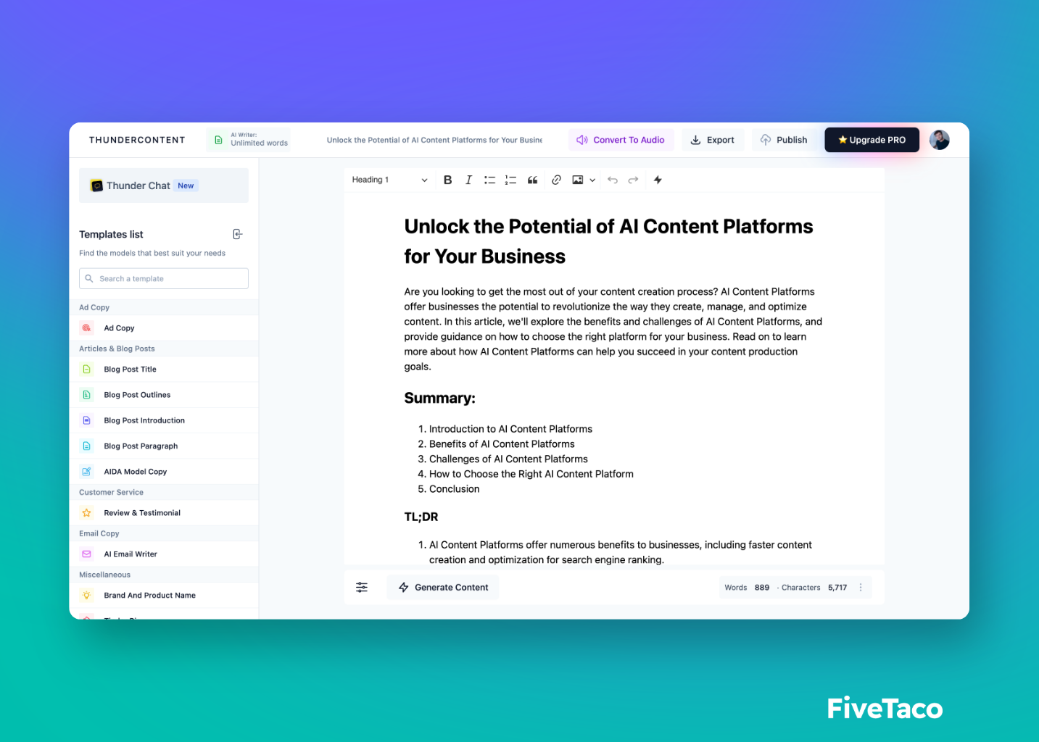
Task: Select the Blog Post Paragraph template
Action: (164, 446)
